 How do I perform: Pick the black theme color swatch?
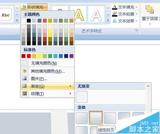click(29, 21)
